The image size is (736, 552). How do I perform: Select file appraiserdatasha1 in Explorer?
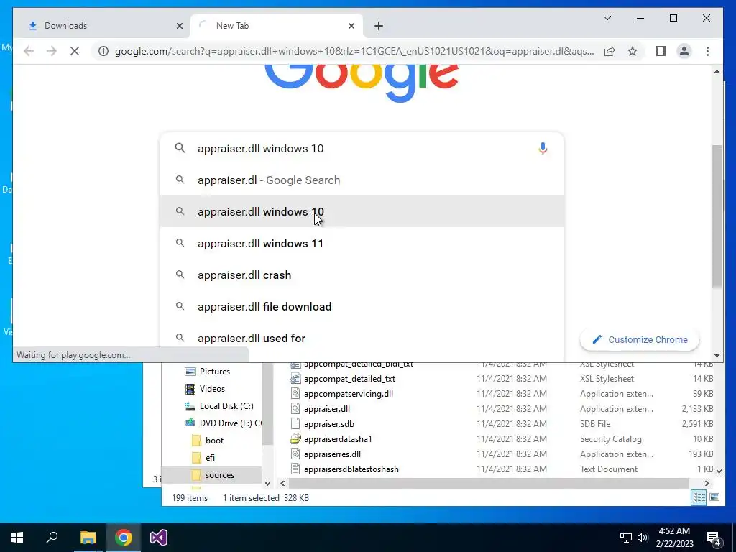point(338,439)
